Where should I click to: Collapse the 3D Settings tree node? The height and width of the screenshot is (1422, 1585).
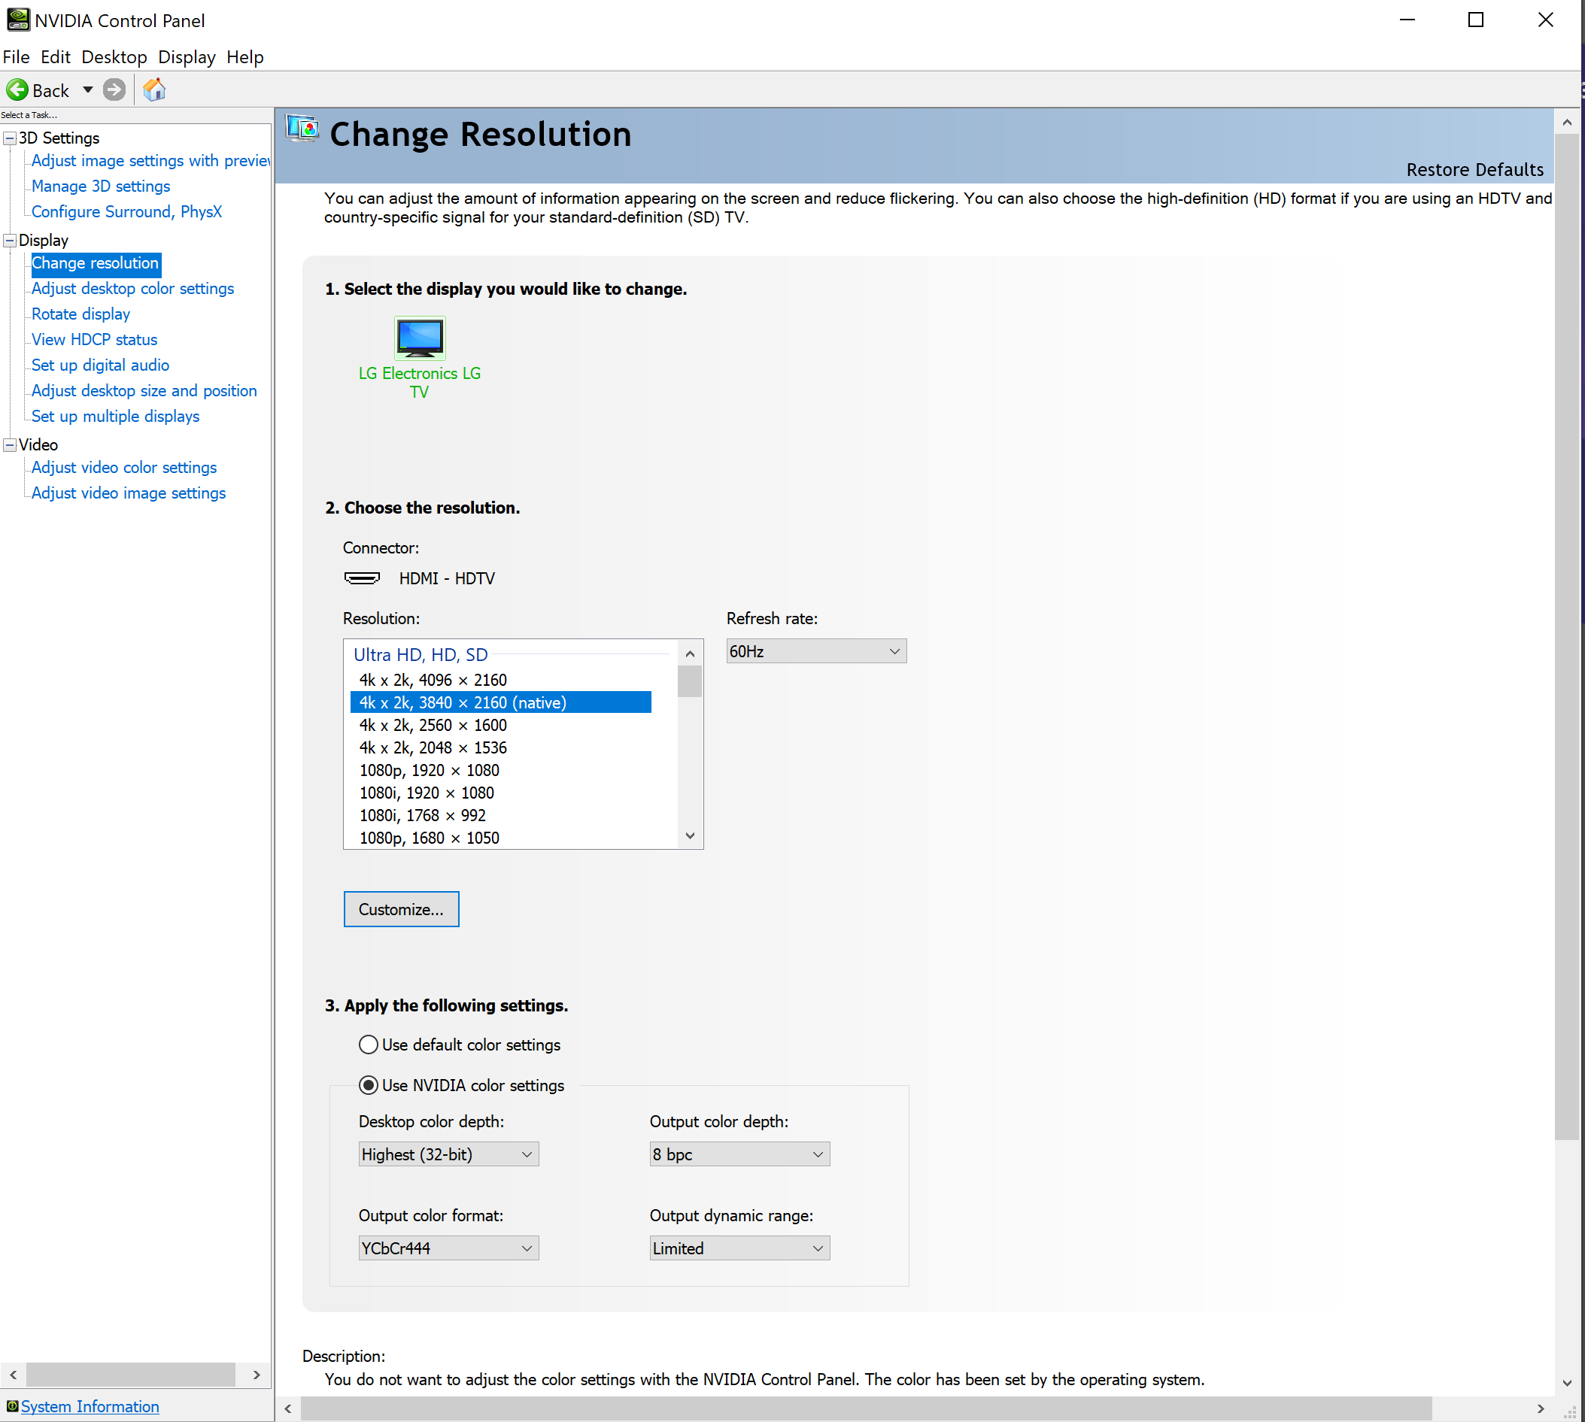click(x=11, y=138)
